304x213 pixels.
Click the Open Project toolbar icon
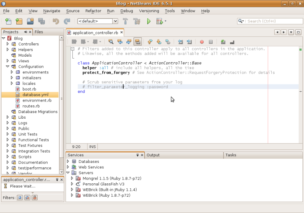tap(30, 21)
